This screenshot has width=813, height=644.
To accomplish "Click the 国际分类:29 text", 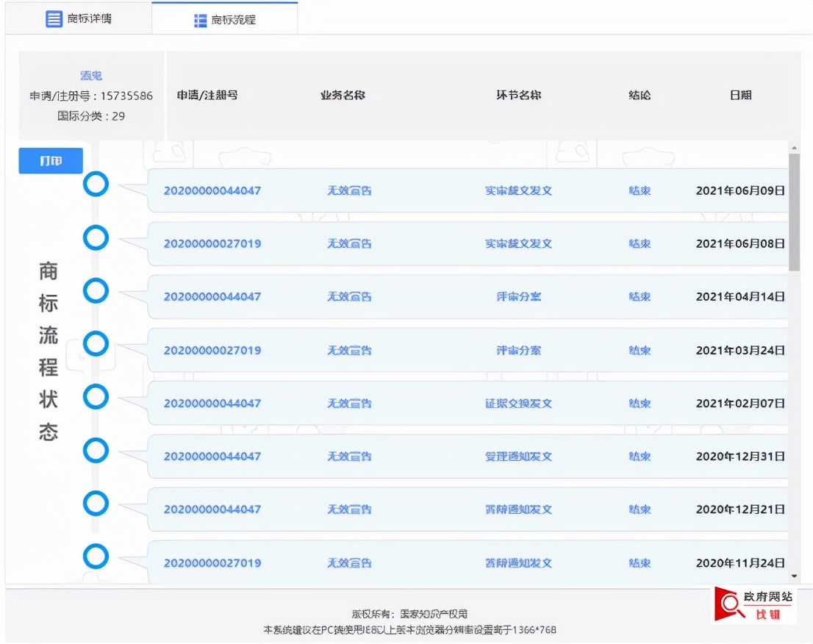I will click(91, 116).
